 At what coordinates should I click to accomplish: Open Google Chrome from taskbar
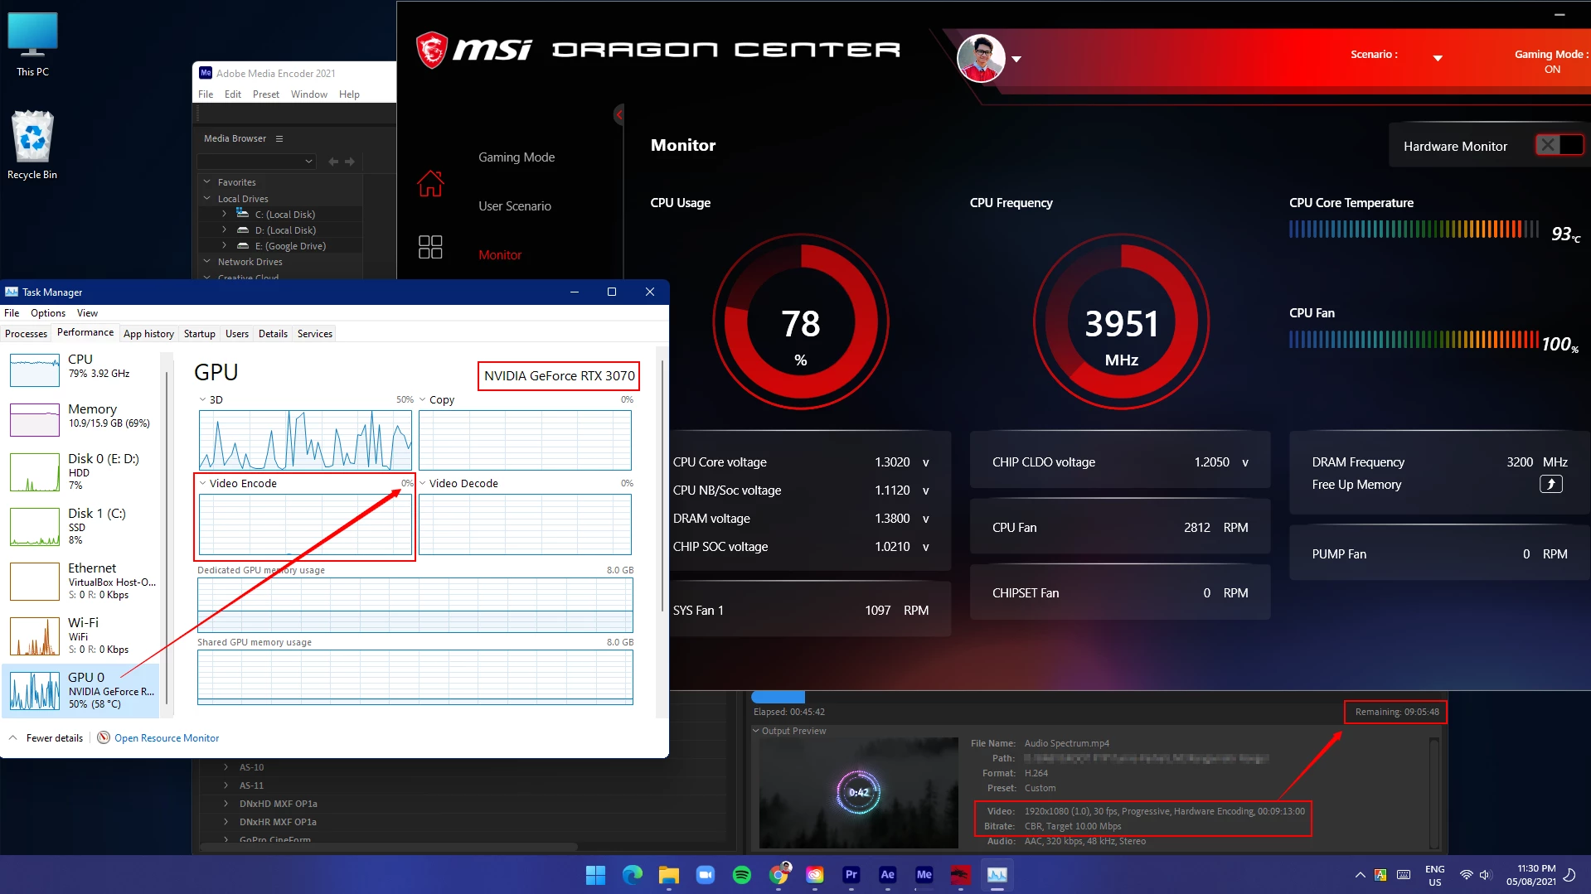(x=778, y=875)
